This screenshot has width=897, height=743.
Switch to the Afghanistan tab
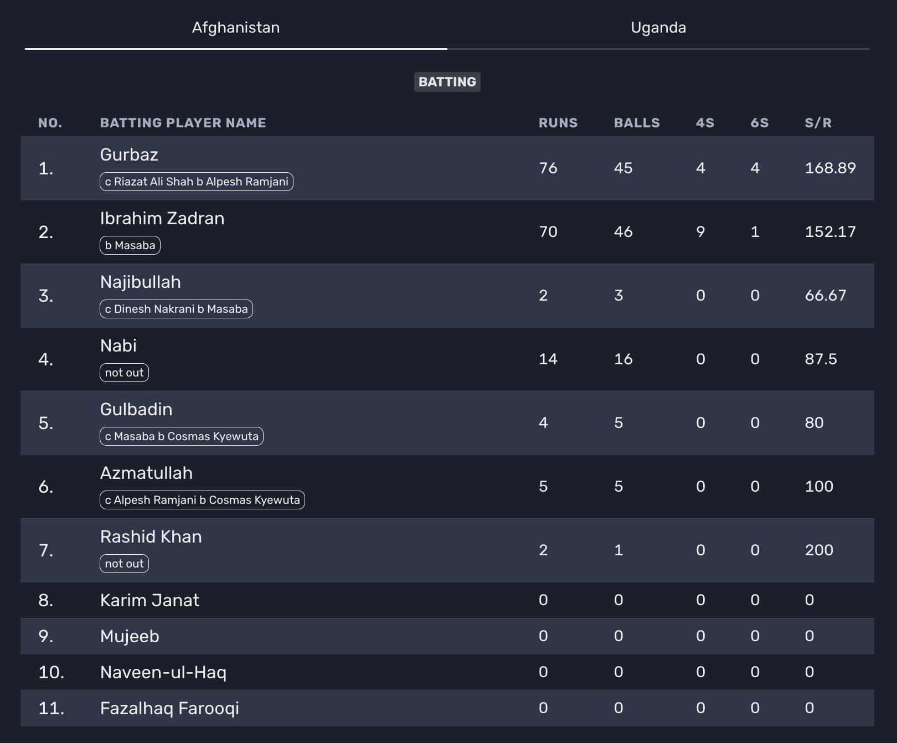pos(236,28)
